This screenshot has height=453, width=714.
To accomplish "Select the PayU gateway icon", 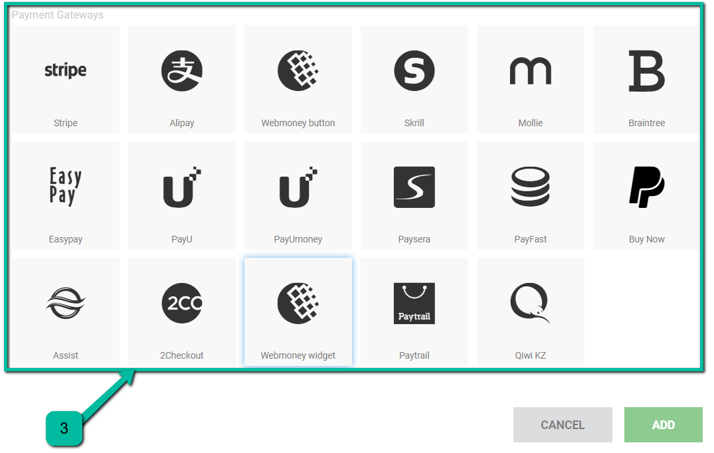I will pos(182,187).
